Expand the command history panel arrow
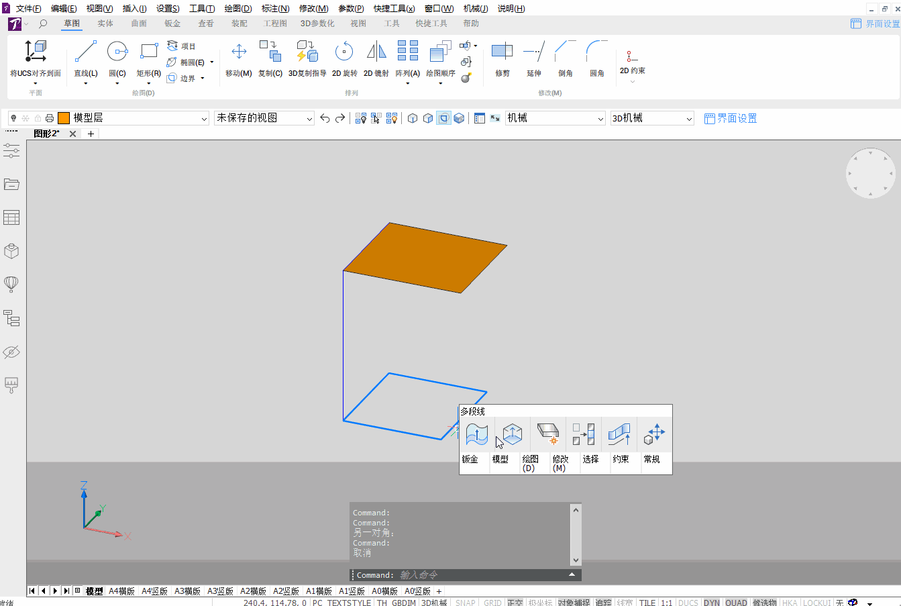The height and width of the screenshot is (606, 901). click(572, 575)
